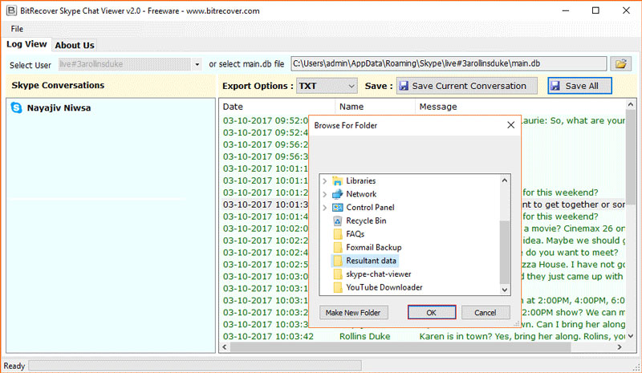Screen dimensions: 642x373
Task: Close the Browse For Folder dialog
Action: pos(510,125)
